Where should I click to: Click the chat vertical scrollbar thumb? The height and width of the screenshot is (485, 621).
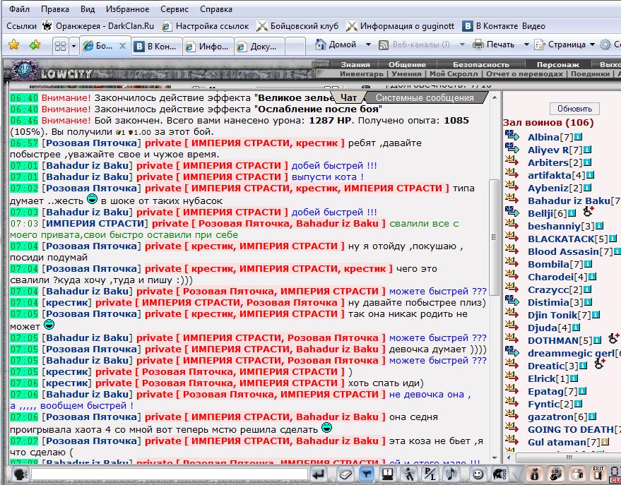coord(494,237)
